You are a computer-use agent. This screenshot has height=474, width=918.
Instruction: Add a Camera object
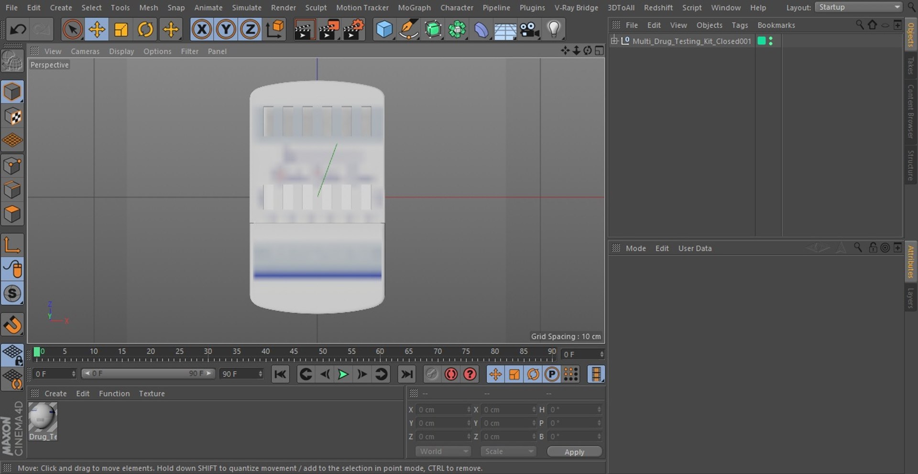click(x=529, y=30)
